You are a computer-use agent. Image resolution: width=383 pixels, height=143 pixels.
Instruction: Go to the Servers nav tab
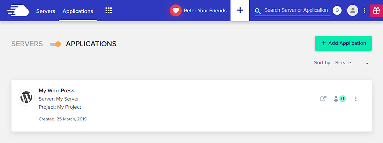46,11
